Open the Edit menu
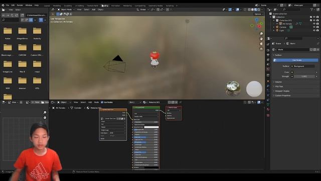Viewport: 321px width, 181px height. click(13, 6)
